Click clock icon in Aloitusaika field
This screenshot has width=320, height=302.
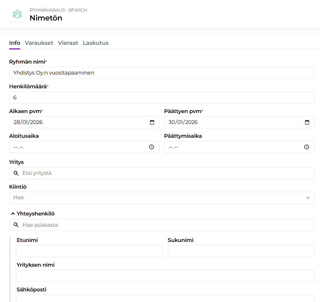152,147
